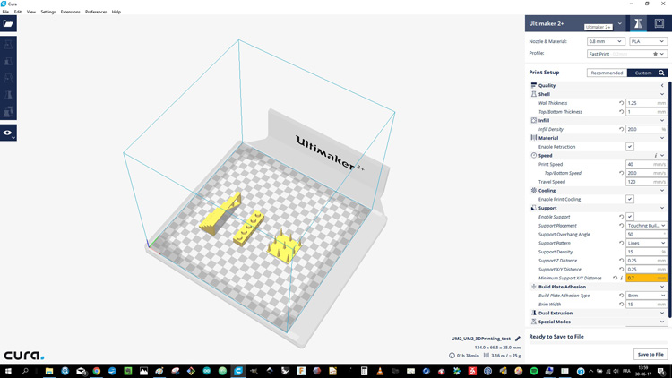Toggle the Enable Retraction checkbox
Screen dimensions: 672x378
point(630,147)
